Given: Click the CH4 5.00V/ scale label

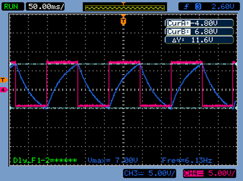Looking at the screenshot, I should [x=210, y=173].
